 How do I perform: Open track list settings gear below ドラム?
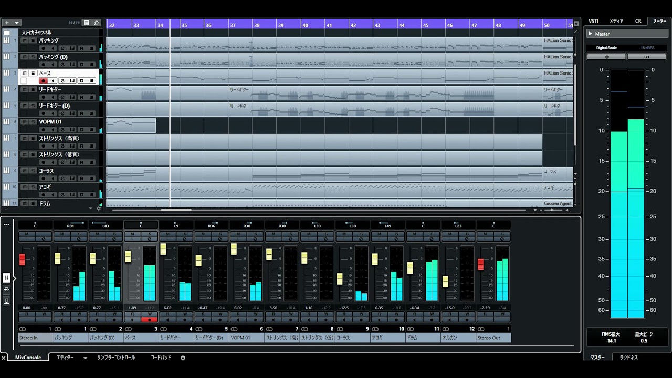[98, 208]
